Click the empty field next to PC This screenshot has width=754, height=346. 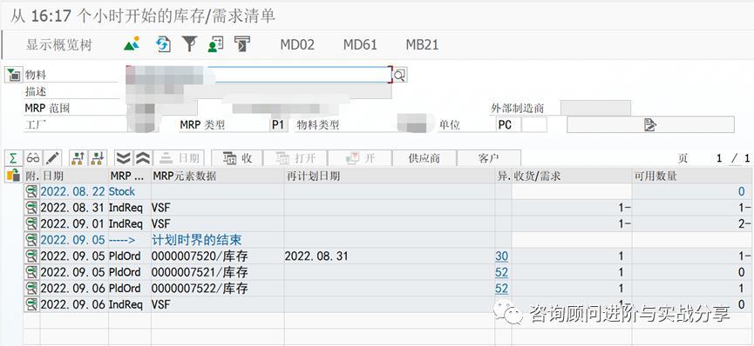pyautogui.click(x=534, y=125)
